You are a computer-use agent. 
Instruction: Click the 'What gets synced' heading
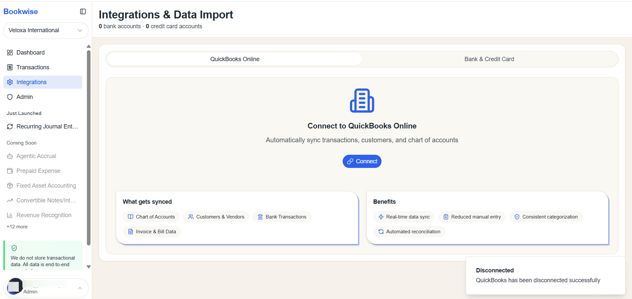[x=147, y=202]
